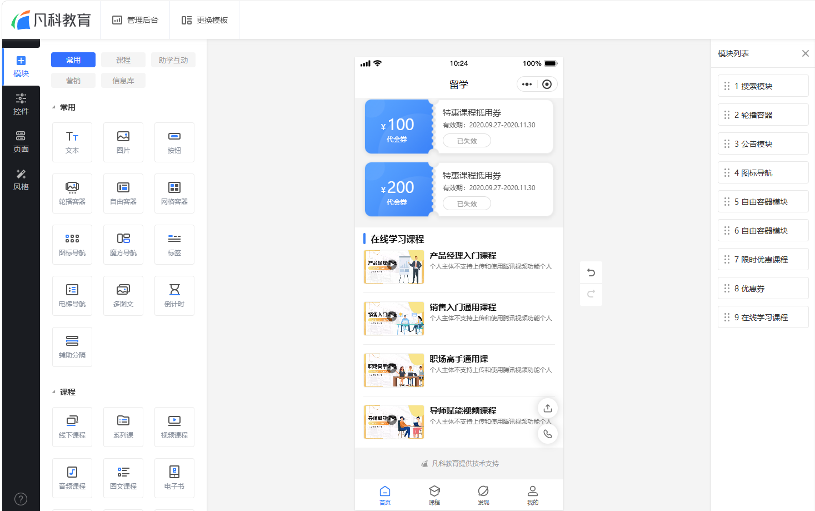Choose the 视频课程 video course module
This screenshot has width=815, height=511.
(174, 426)
